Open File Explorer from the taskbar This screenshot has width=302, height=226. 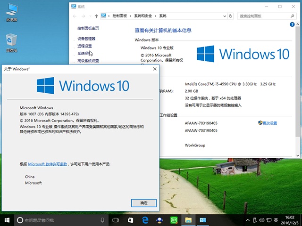click(188, 220)
